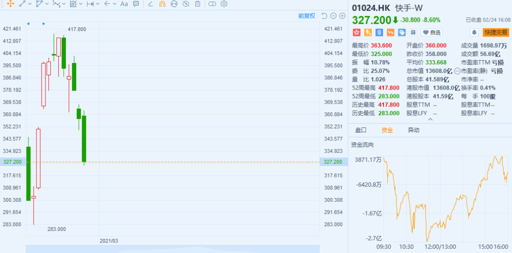This screenshot has width=512, height=253.
Task: Click the red Hong Kong bauhinia flag icon
Action: 356,32
